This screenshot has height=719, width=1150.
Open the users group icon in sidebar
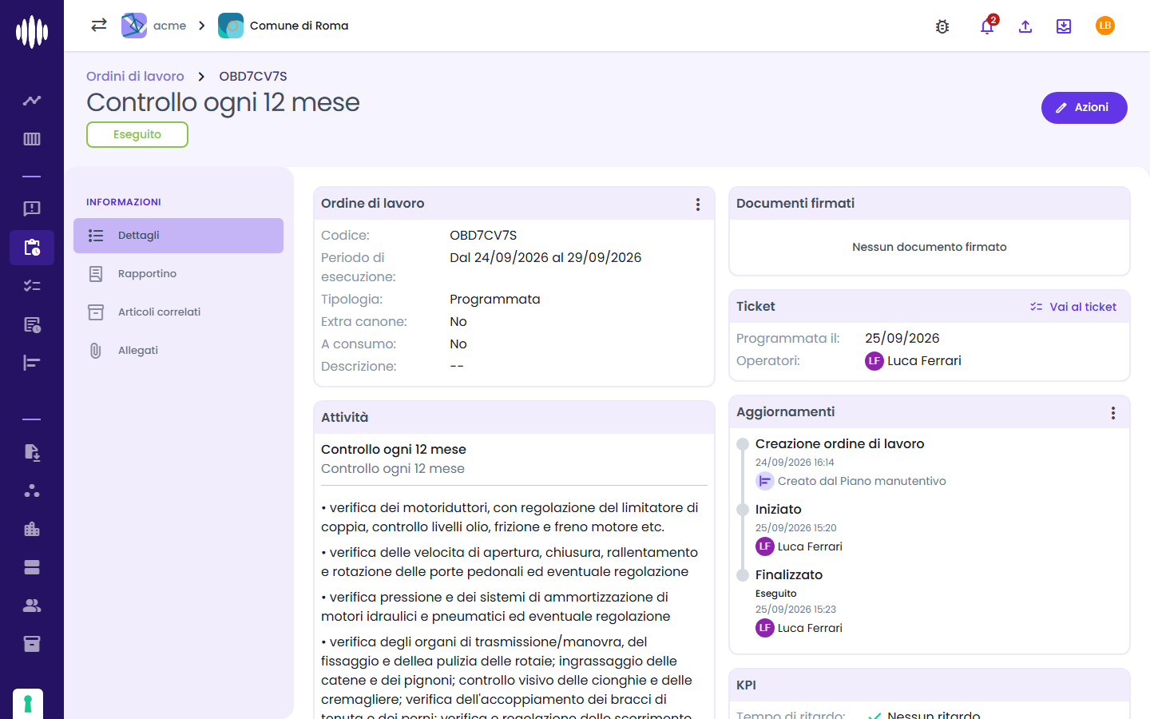pyautogui.click(x=32, y=606)
